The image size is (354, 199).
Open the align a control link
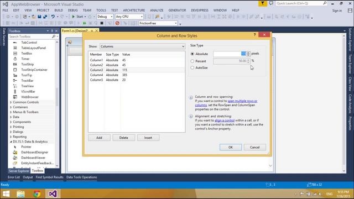pyautogui.click(x=225, y=121)
